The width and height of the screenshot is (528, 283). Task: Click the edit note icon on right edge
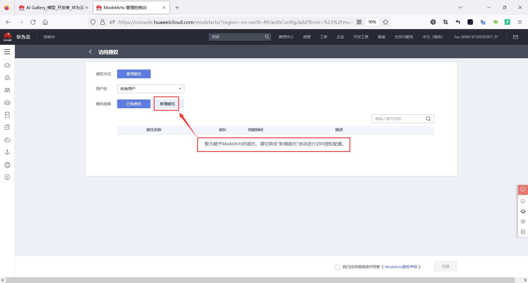pyautogui.click(x=523, y=232)
